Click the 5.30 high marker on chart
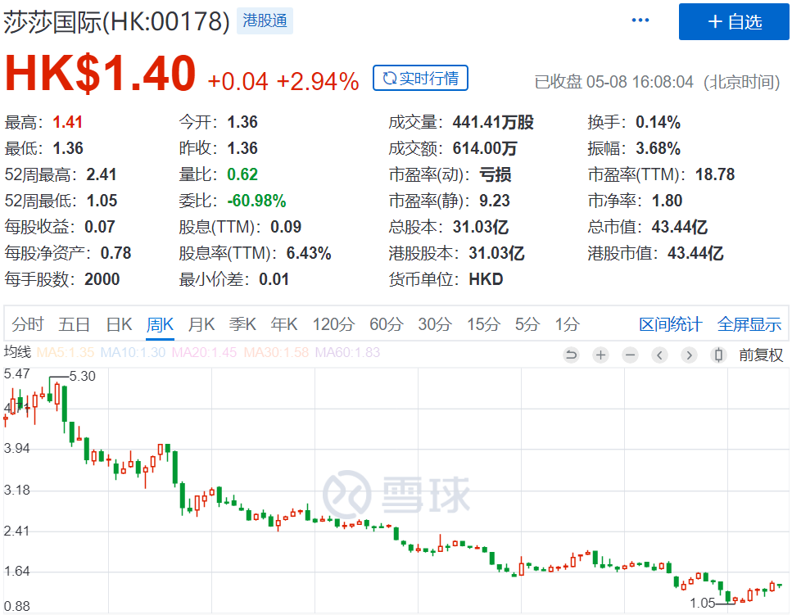Screen dimensions: 792x615 pos(83,376)
